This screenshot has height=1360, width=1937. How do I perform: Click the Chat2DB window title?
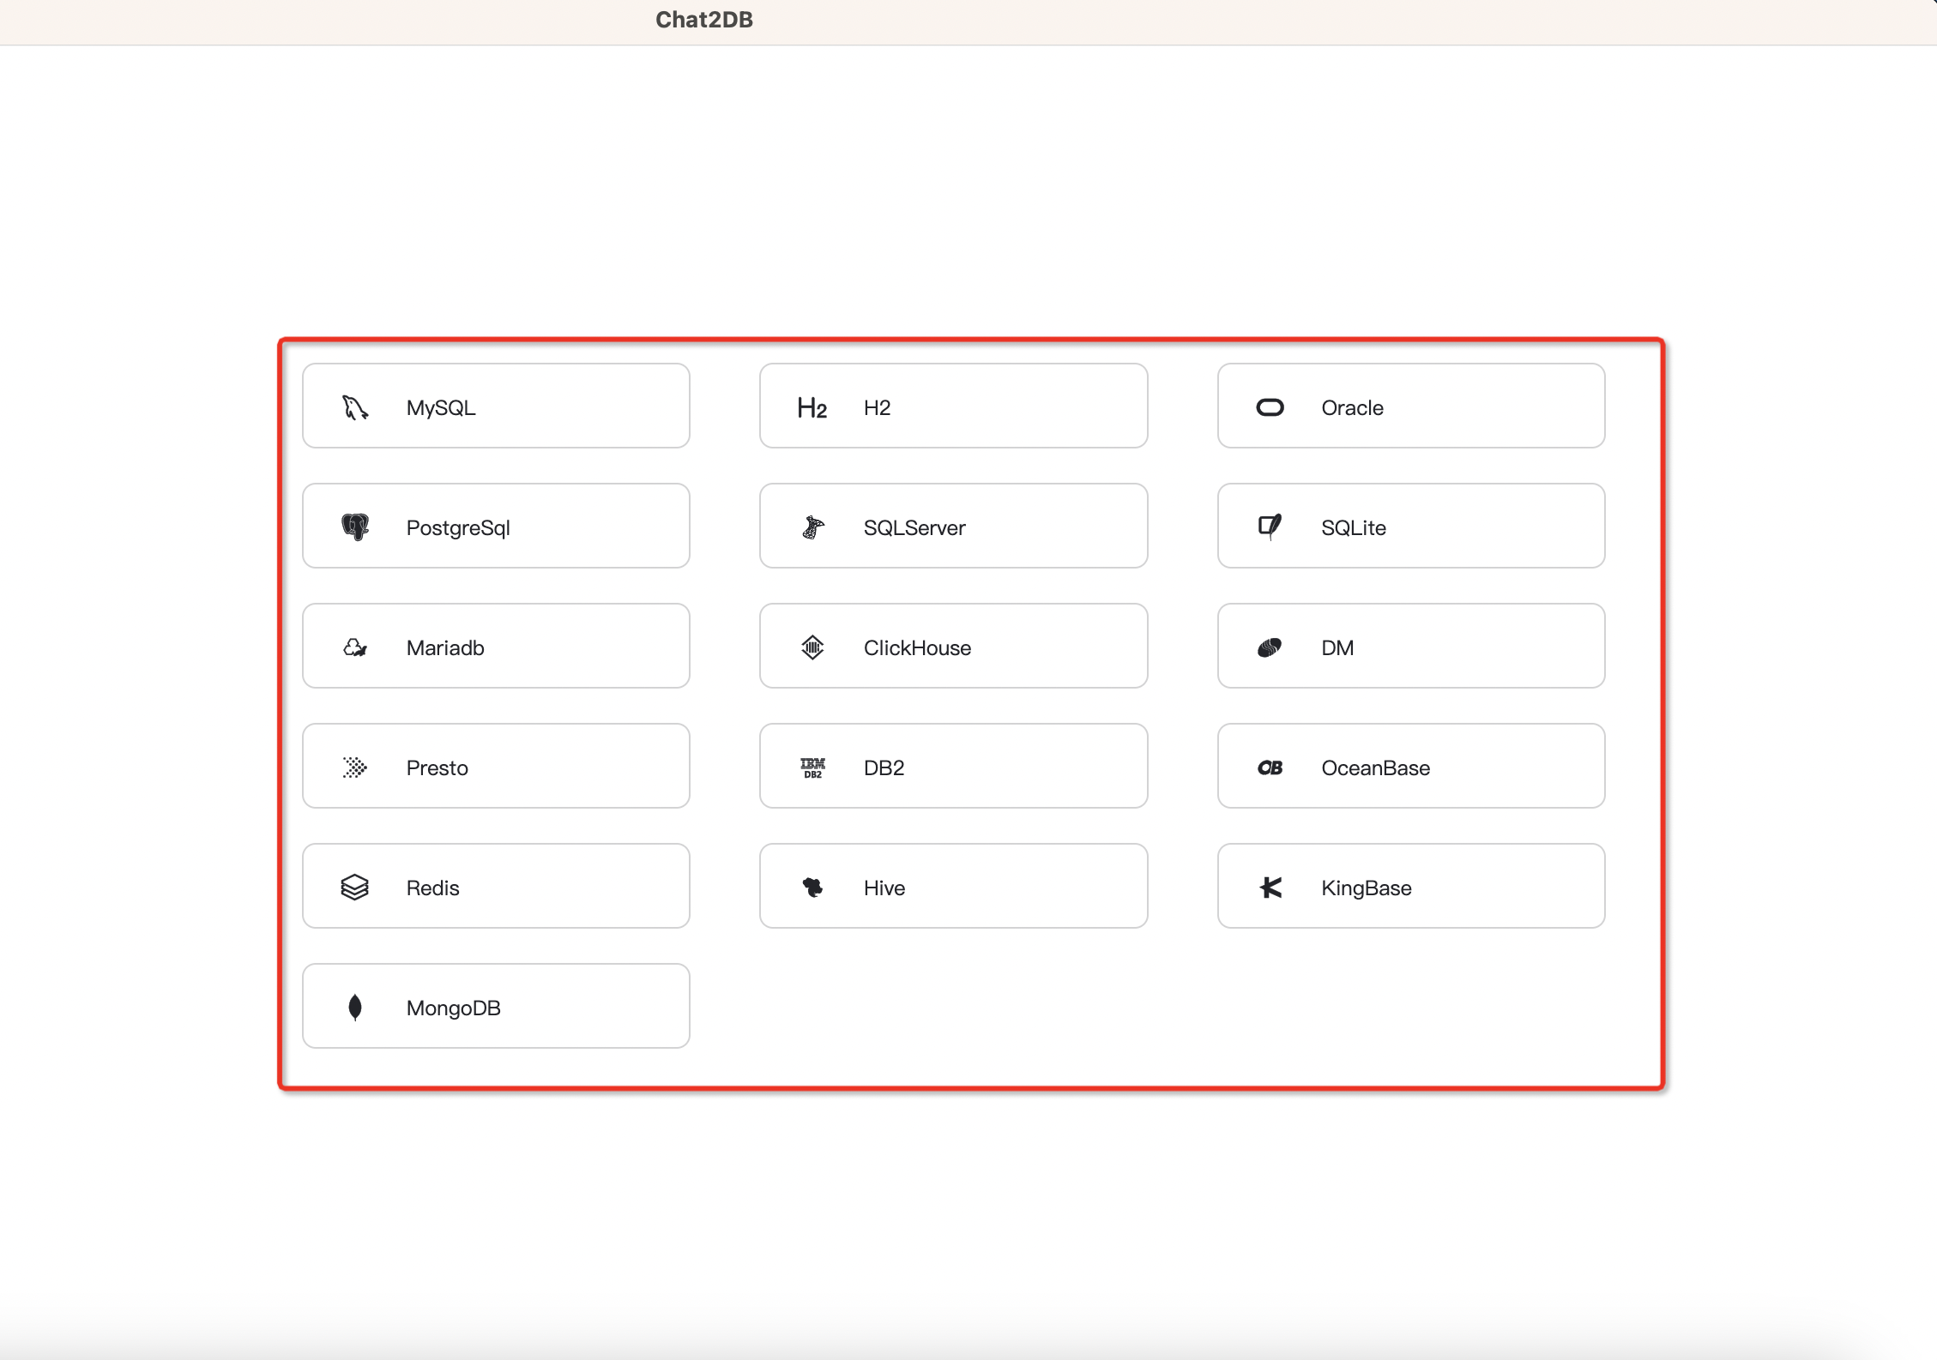click(704, 20)
